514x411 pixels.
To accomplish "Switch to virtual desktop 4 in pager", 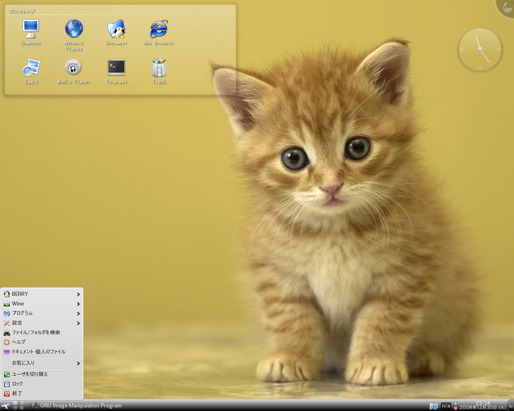I will tap(21, 408).
